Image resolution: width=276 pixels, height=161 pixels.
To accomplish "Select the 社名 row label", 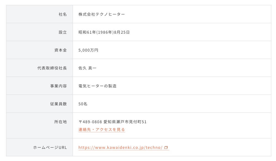I will tap(63, 14).
